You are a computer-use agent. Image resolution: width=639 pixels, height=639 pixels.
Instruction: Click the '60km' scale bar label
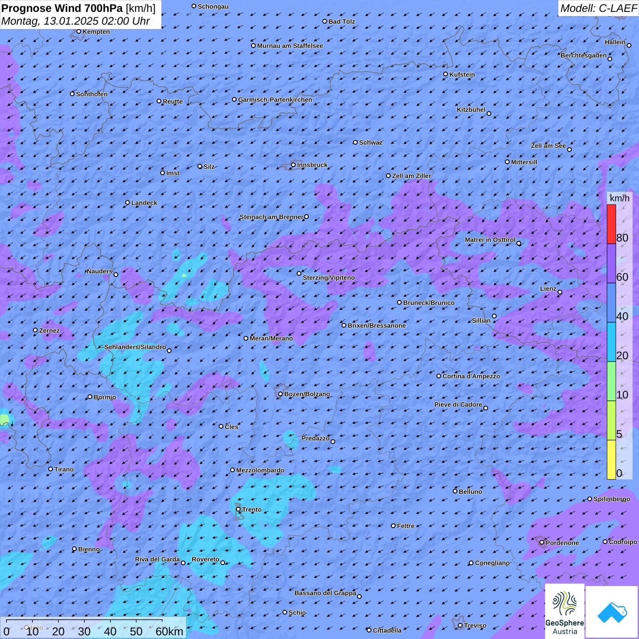pos(169,631)
